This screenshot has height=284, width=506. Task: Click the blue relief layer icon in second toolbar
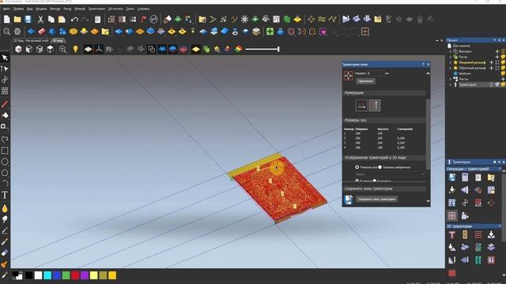pos(31,32)
